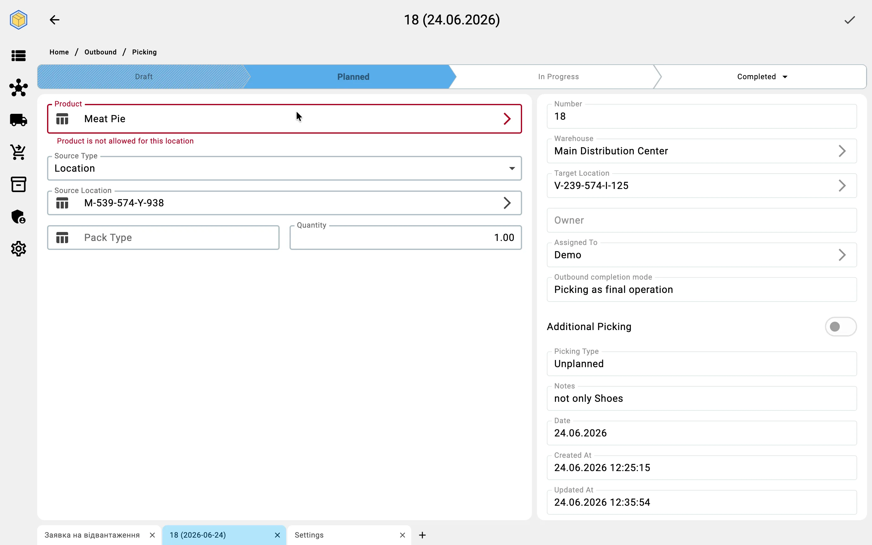Viewport: 872px width, 545px height.
Task: Open the settings gear sidebar icon
Action: click(x=18, y=249)
